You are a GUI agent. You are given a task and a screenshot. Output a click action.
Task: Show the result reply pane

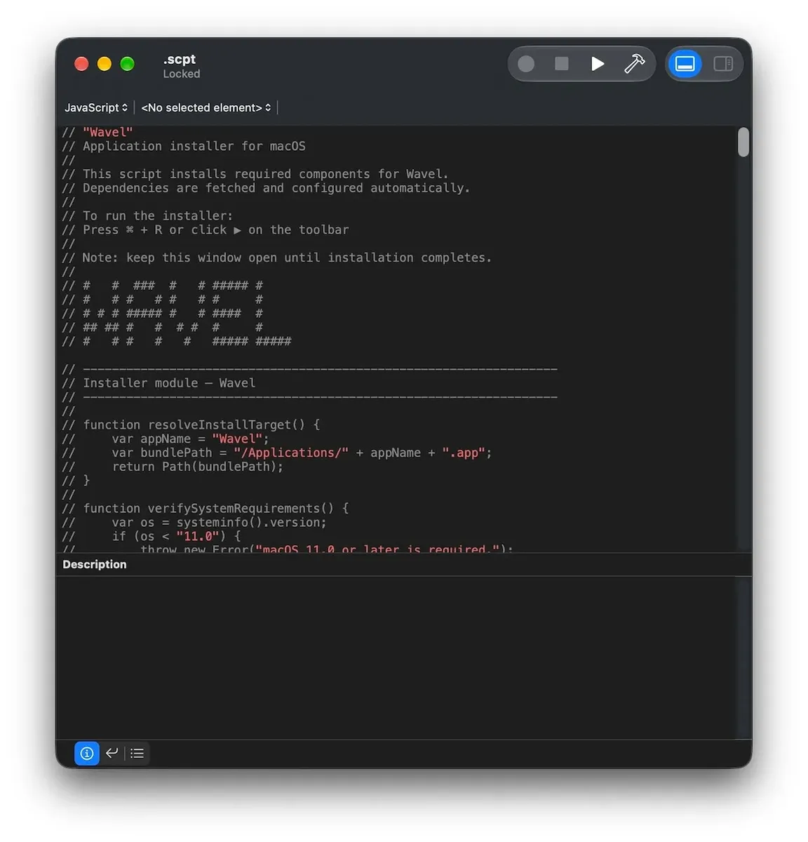tap(112, 753)
